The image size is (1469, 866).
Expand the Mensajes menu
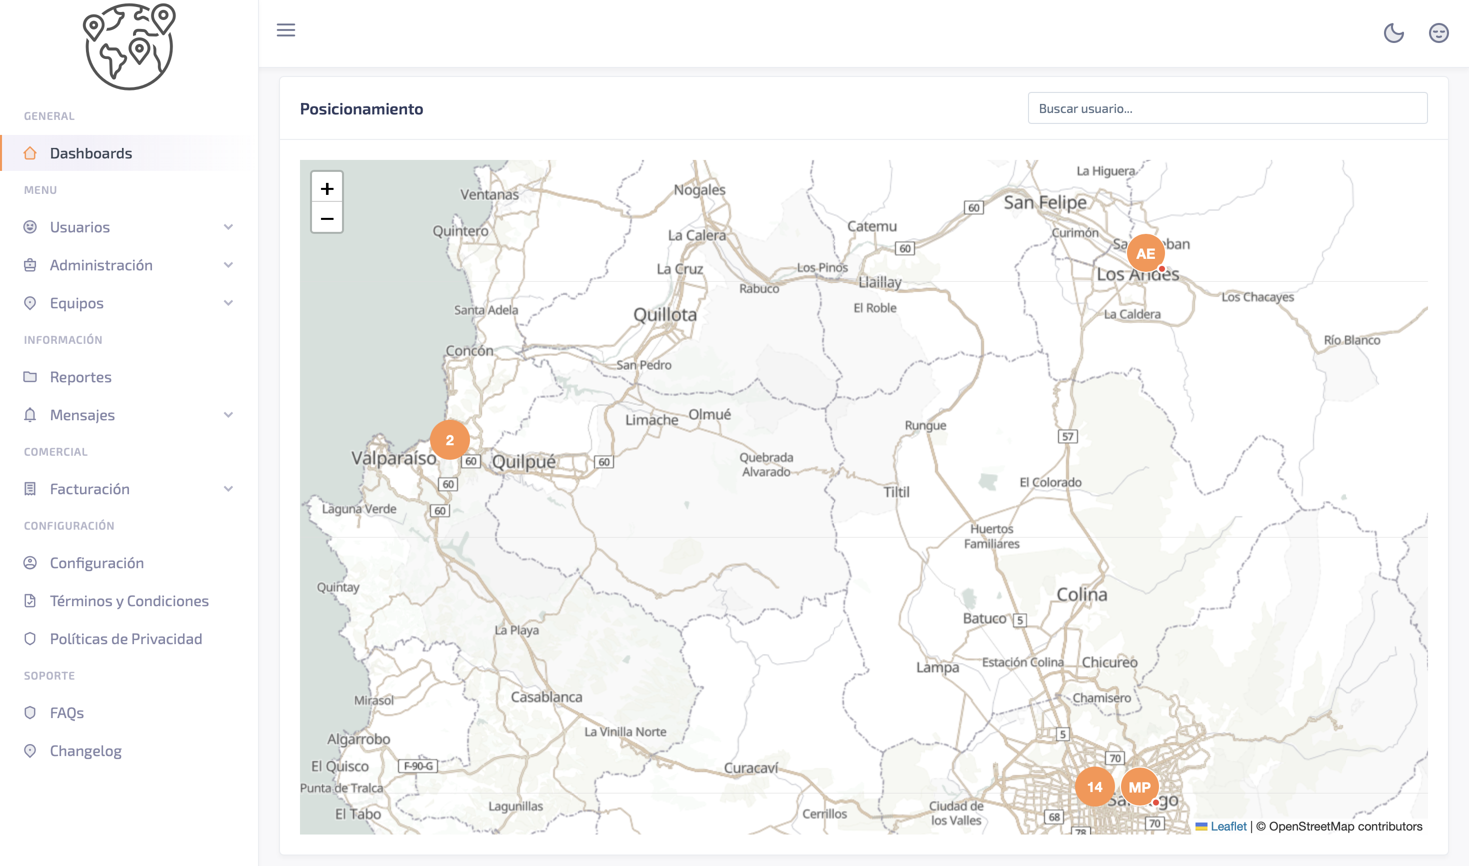pyautogui.click(x=82, y=415)
